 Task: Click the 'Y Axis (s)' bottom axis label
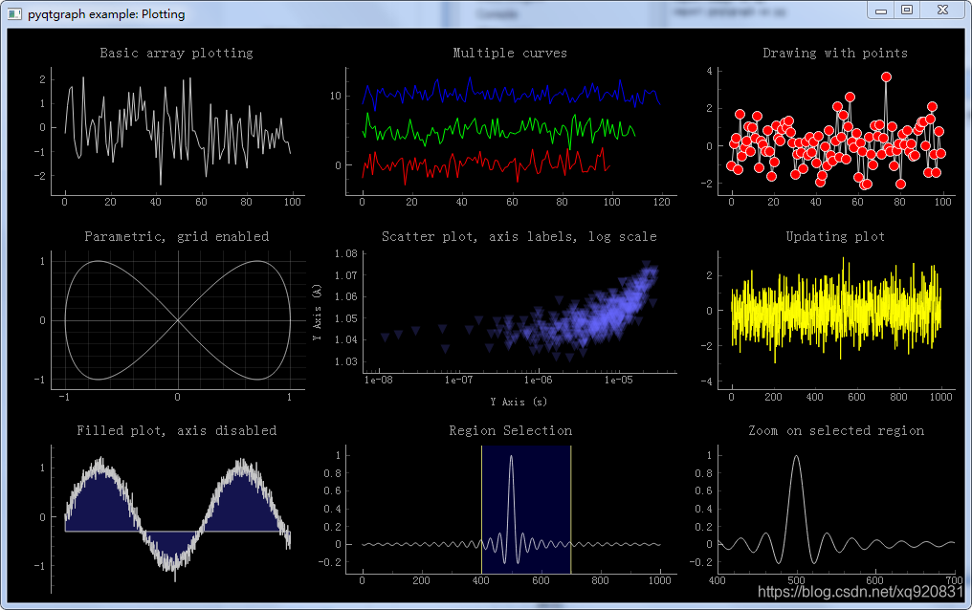tap(519, 402)
